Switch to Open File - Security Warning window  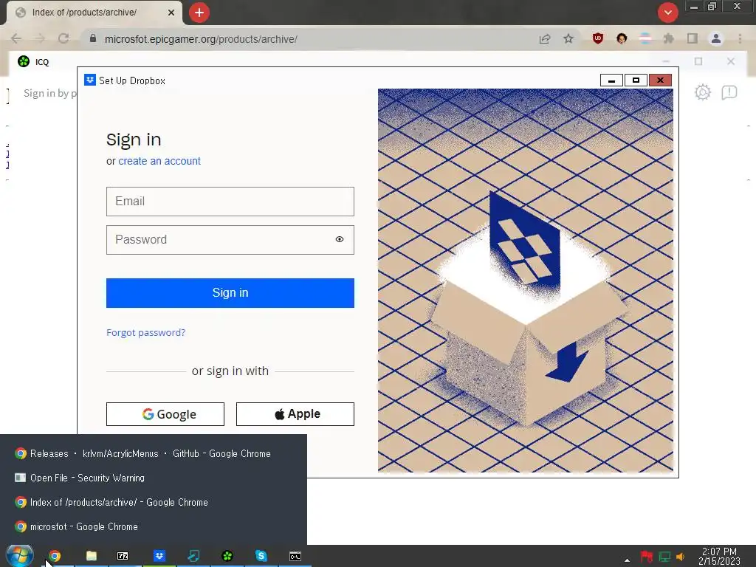[x=154, y=478]
